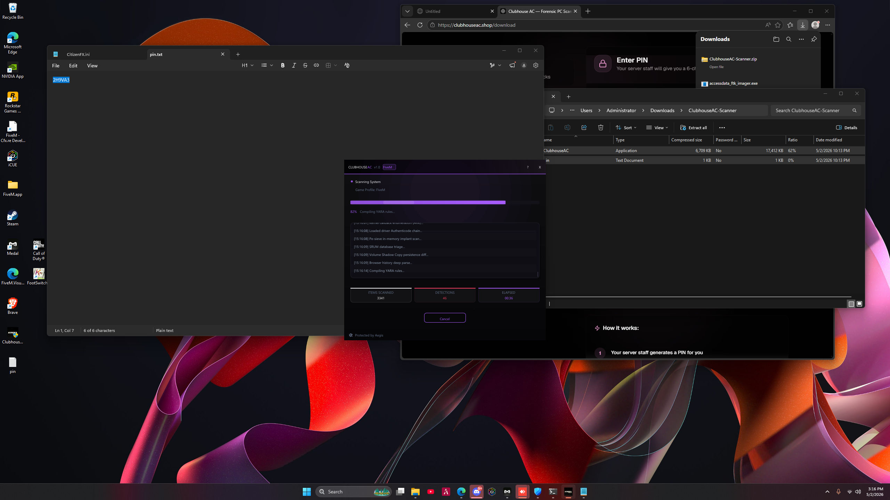Open Notepad settings gear
This screenshot has height=500, width=890.
coord(536,65)
